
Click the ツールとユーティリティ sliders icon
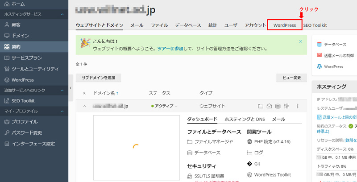7,69
